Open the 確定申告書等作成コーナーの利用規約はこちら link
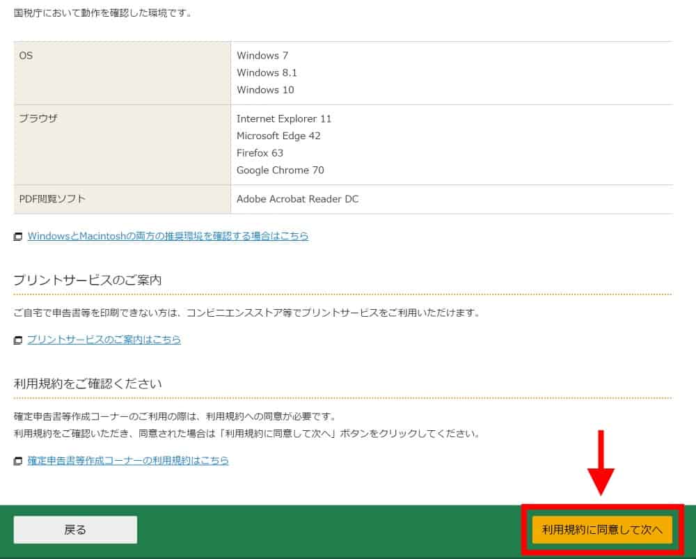 pyautogui.click(x=128, y=461)
